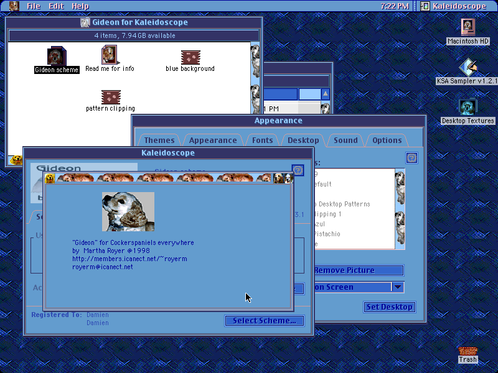Click the dog scroll arrow in Gideon folder window
This screenshot has height=373, width=498.
click(x=255, y=61)
